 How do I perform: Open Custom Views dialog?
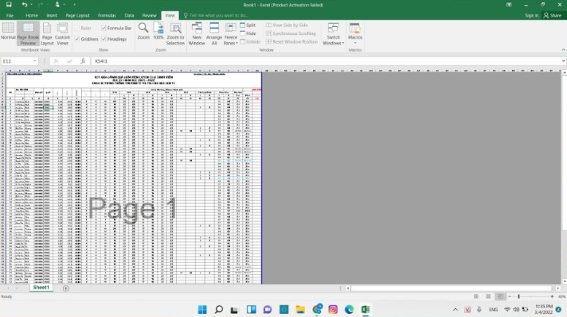(62, 33)
